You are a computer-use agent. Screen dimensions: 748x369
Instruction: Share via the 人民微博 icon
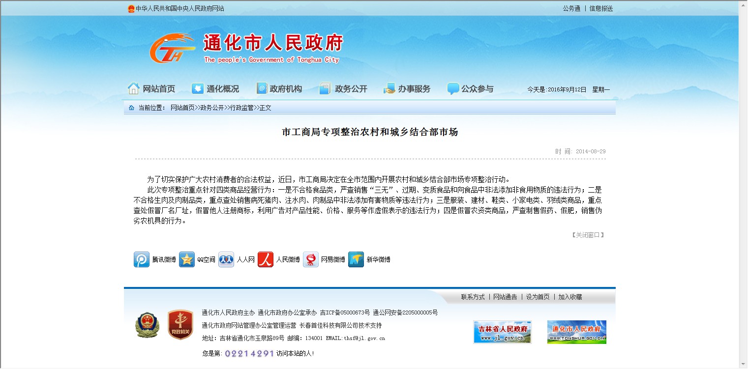tap(266, 259)
